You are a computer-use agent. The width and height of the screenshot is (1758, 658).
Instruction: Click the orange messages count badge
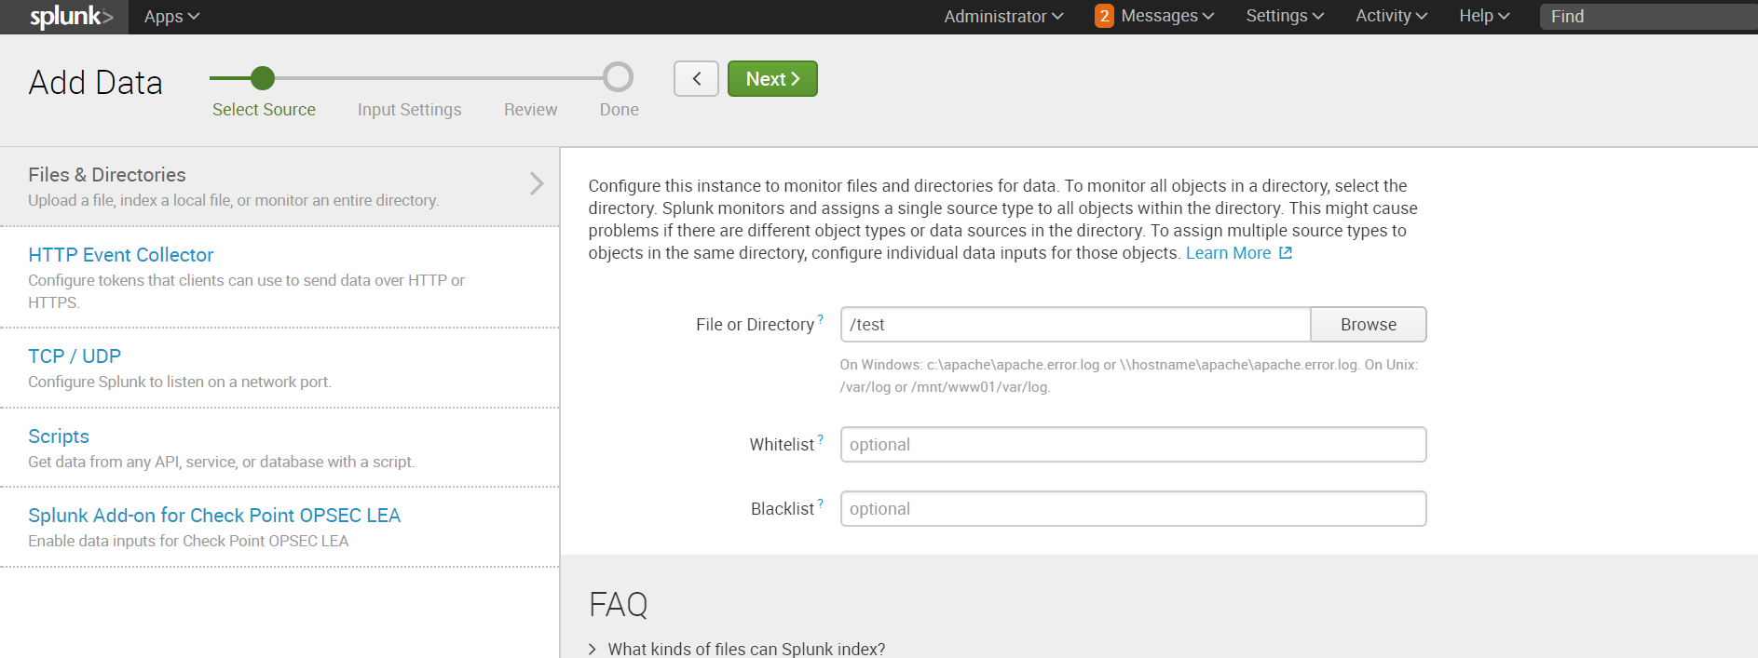pyautogui.click(x=1104, y=16)
